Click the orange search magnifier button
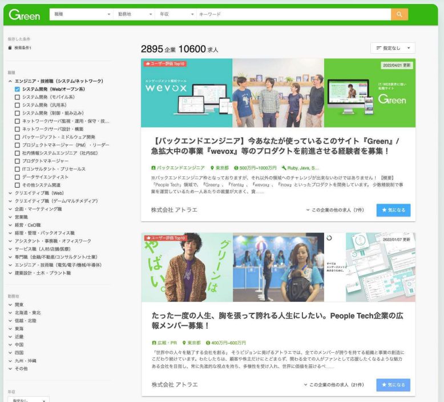Image resolution: width=444 pixels, height=402 pixels. coord(399,14)
